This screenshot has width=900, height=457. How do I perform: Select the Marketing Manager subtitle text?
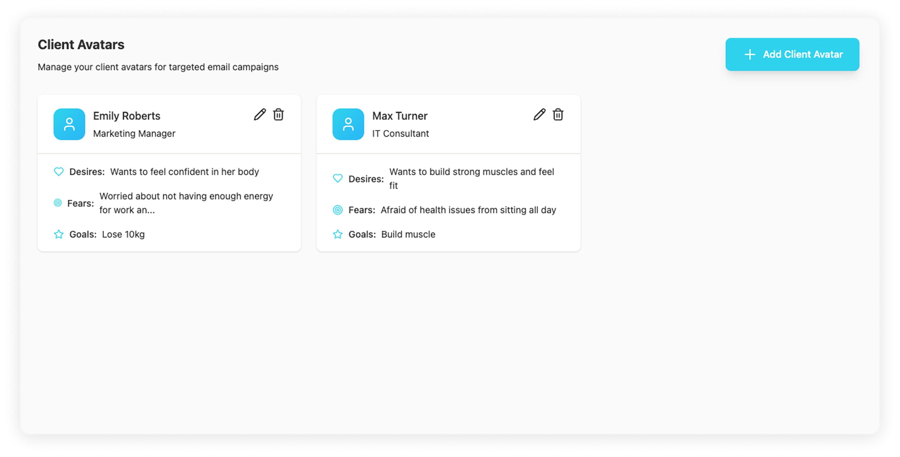tap(134, 133)
